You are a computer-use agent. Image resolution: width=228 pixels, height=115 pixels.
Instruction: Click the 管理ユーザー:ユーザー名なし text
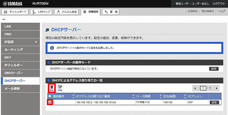[x=192, y=4]
